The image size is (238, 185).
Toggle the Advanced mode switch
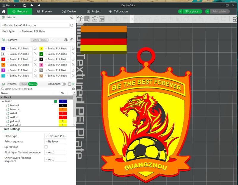coord(63,84)
